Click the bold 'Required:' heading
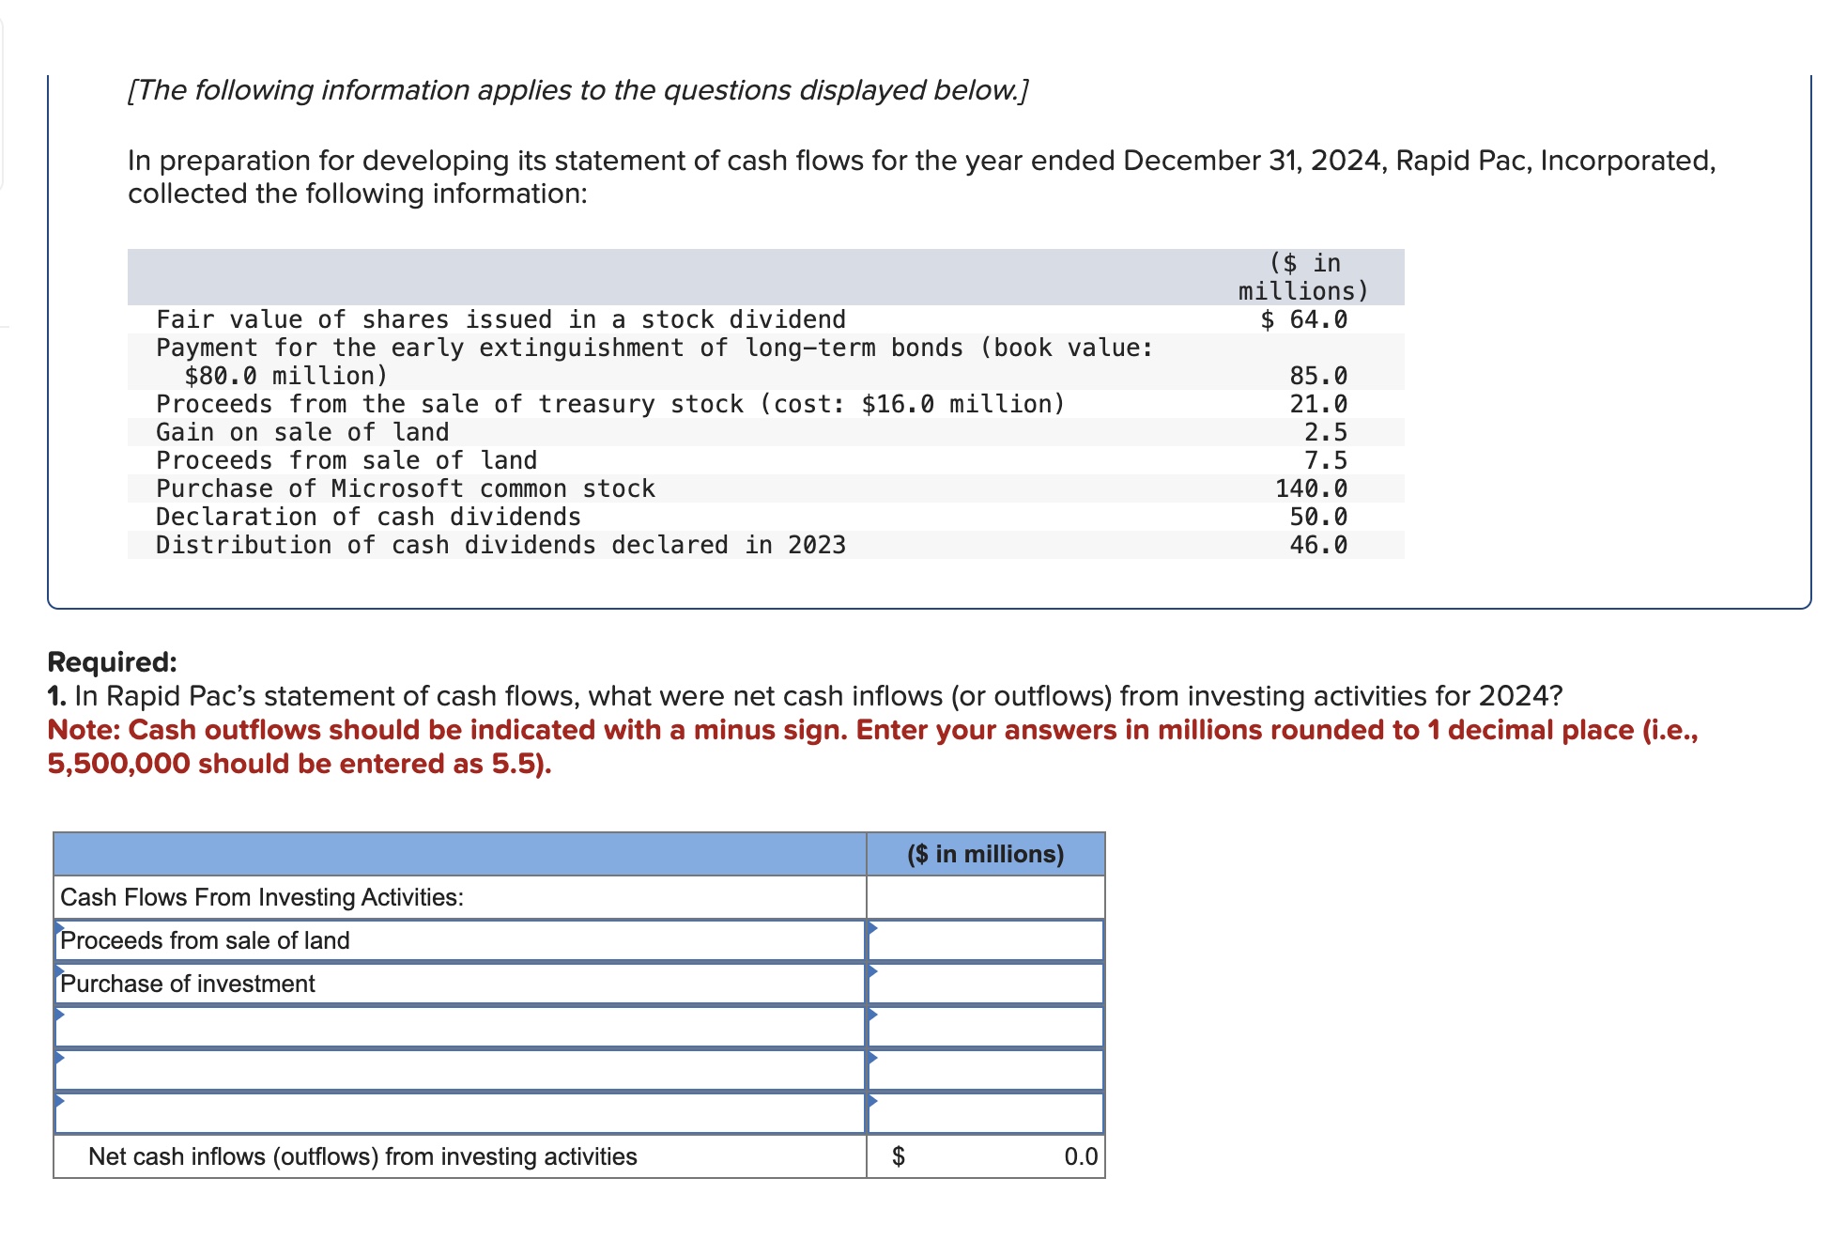 click(112, 662)
